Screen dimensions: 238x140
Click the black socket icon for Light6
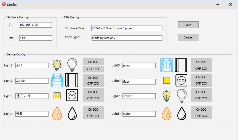181,80
